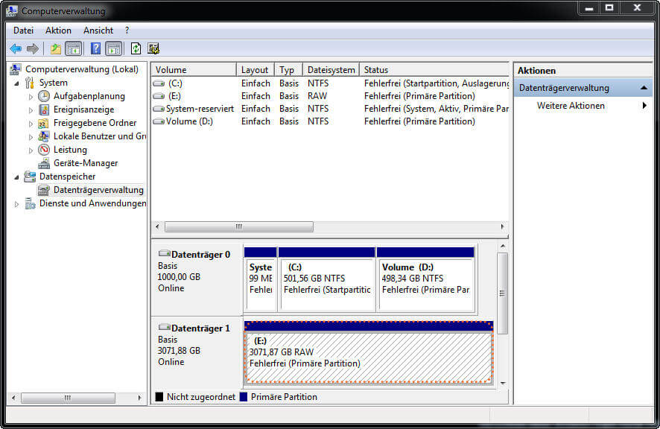
Task: Click the volume list horizontal scrollbar
Action: 238,226
